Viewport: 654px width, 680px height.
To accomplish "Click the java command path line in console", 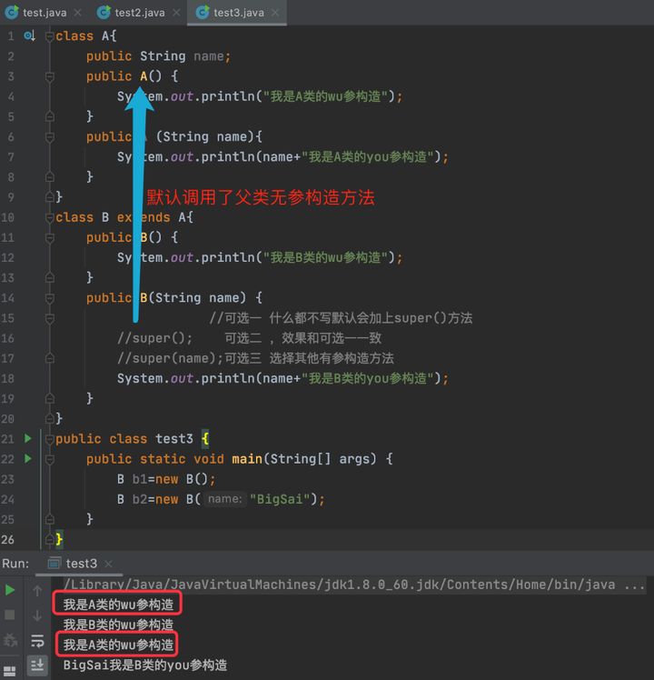I will click(353, 585).
